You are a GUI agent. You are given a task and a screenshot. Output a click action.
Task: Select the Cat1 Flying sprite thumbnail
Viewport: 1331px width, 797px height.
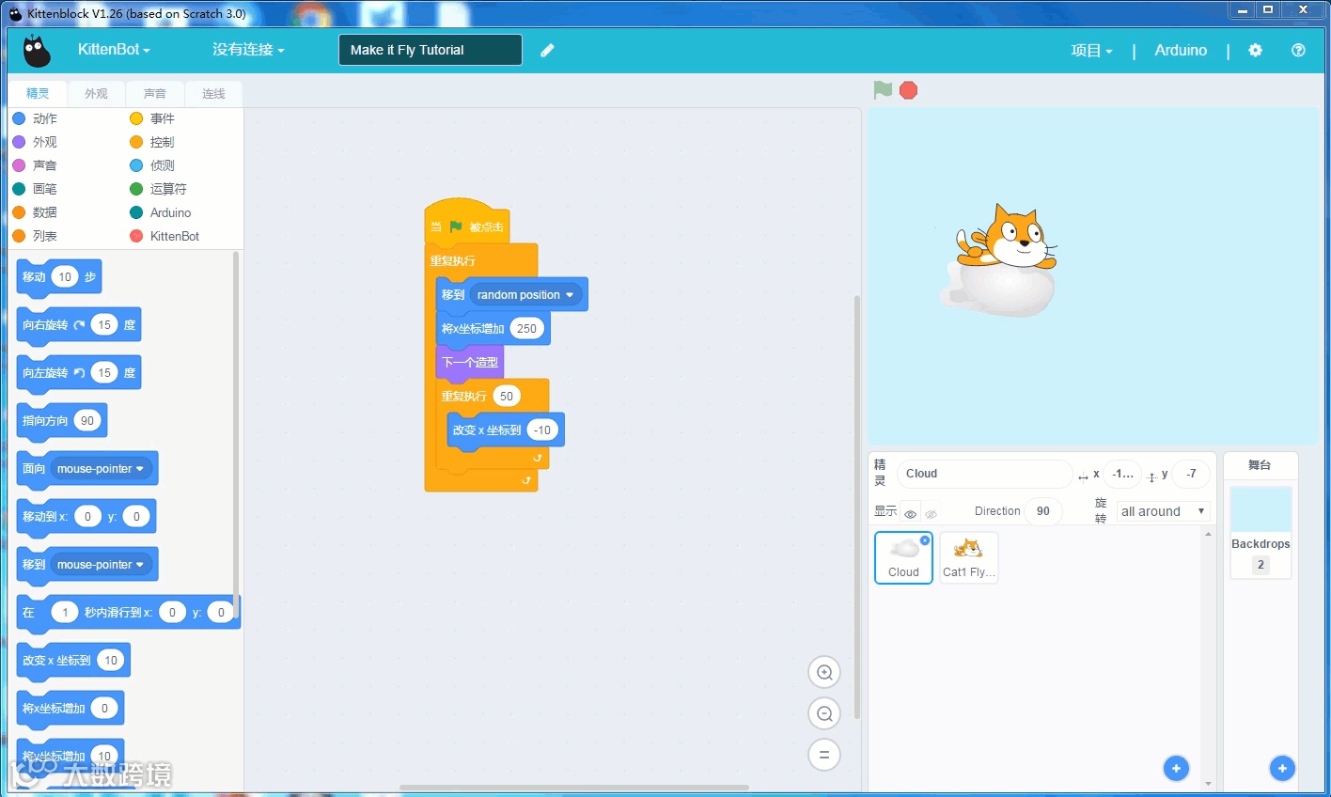(968, 557)
